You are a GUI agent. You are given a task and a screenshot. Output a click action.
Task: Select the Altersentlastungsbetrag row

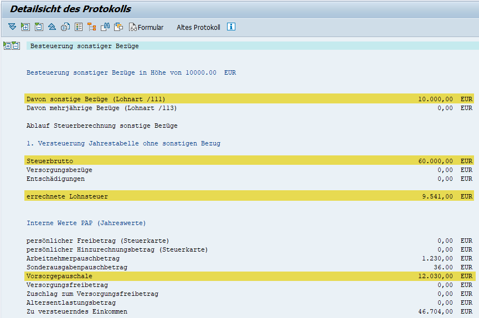(x=249, y=303)
